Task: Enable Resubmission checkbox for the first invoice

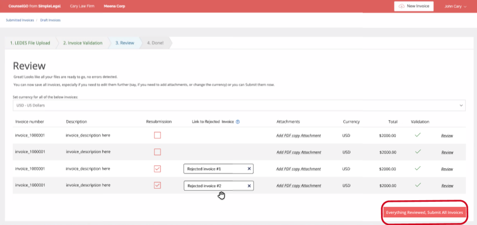Action: click(157, 135)
